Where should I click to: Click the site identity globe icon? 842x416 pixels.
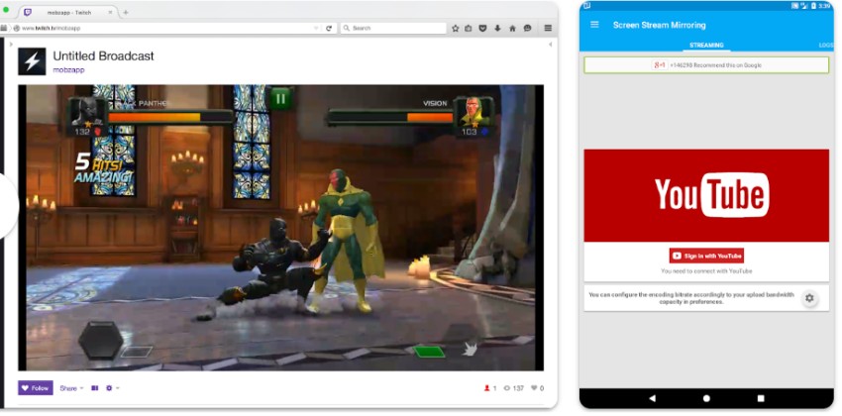tap(16, 28)
